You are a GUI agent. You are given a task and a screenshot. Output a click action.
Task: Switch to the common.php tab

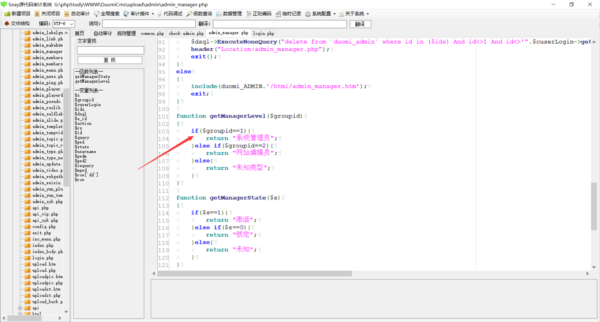[152, 33]
